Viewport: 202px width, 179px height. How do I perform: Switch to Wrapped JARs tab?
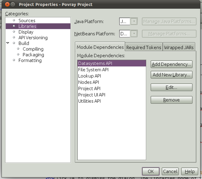179,47
